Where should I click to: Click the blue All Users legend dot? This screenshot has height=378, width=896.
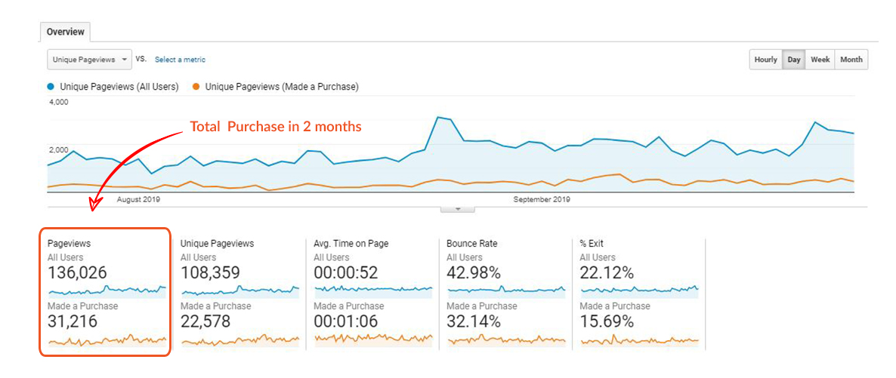click(x=51, y=87)
